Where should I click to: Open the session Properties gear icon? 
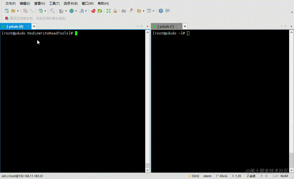click(x=41, y=11)
